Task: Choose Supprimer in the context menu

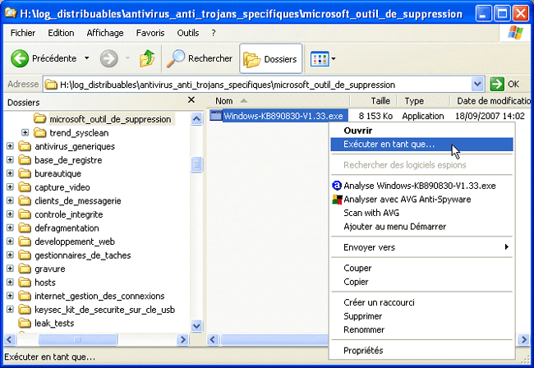Action: coord(422,316)
